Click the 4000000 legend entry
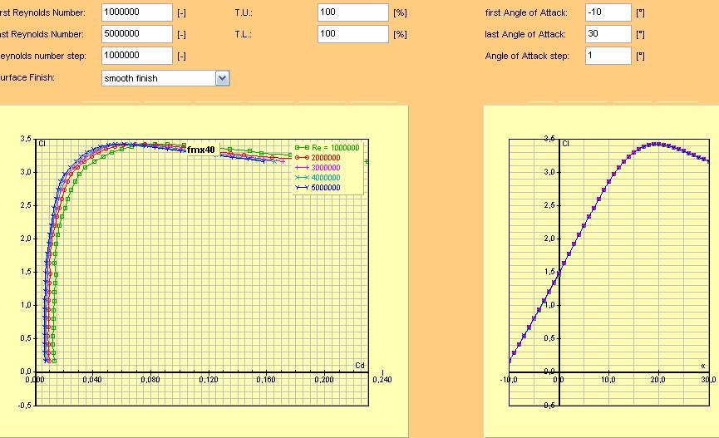The image size is (719, 438). (318, 178)
